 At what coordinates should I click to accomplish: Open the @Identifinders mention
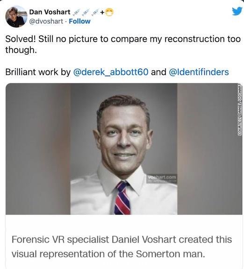tap(199, 72)
